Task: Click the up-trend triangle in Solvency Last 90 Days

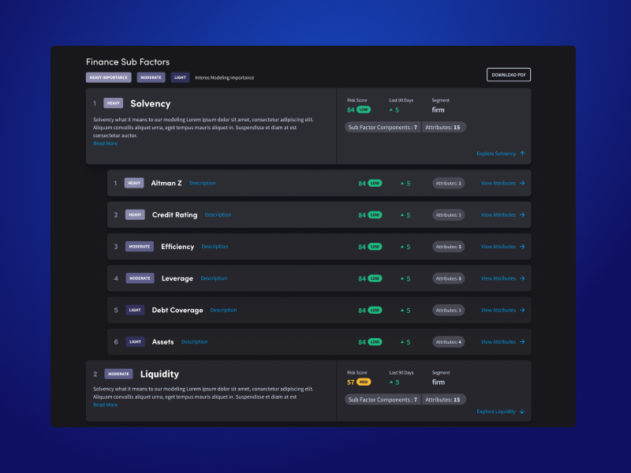Action: click(x=390, y=110)
